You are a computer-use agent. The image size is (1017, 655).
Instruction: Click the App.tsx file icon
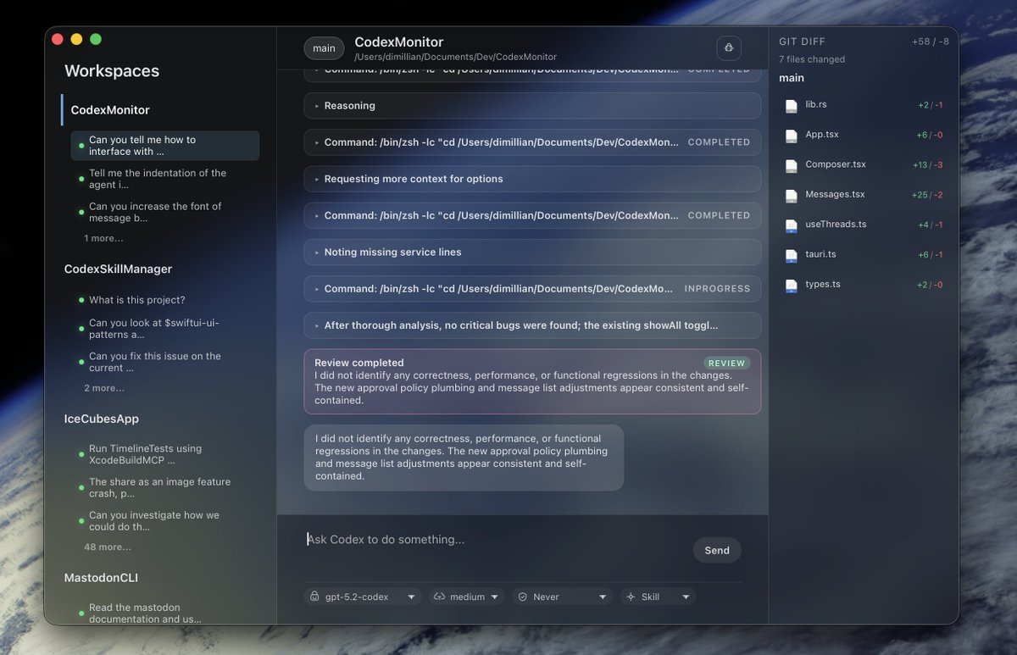(792, 136)
